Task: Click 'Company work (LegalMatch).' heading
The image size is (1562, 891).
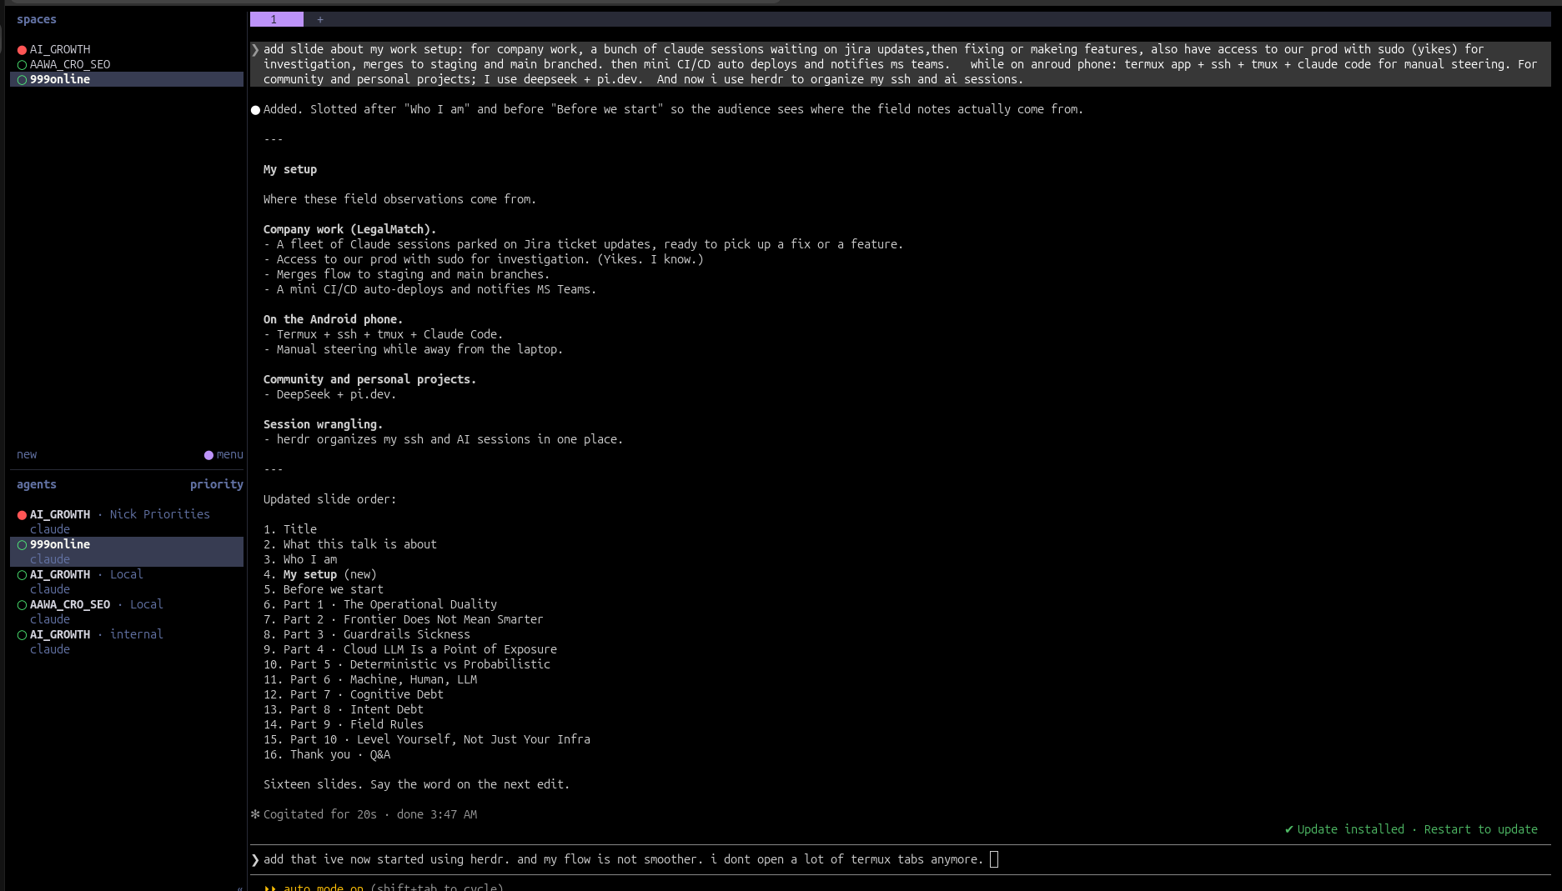Action: coord(350,229)
